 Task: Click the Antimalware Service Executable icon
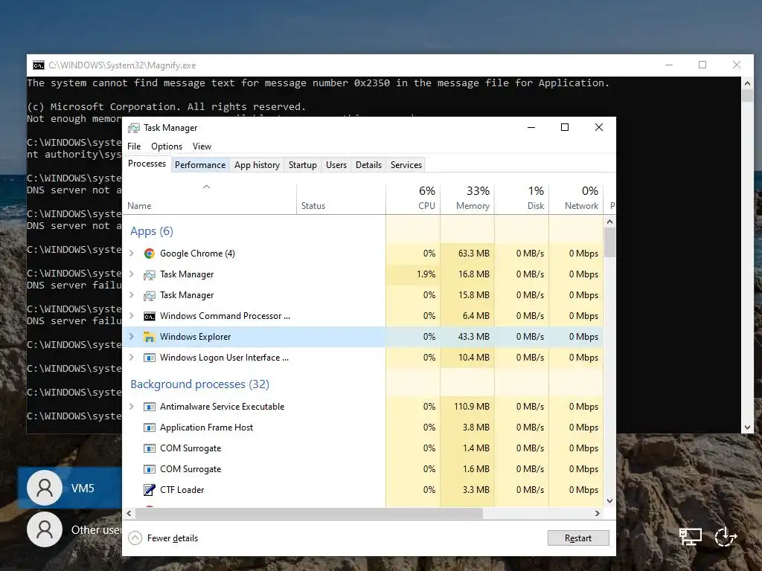149,407
